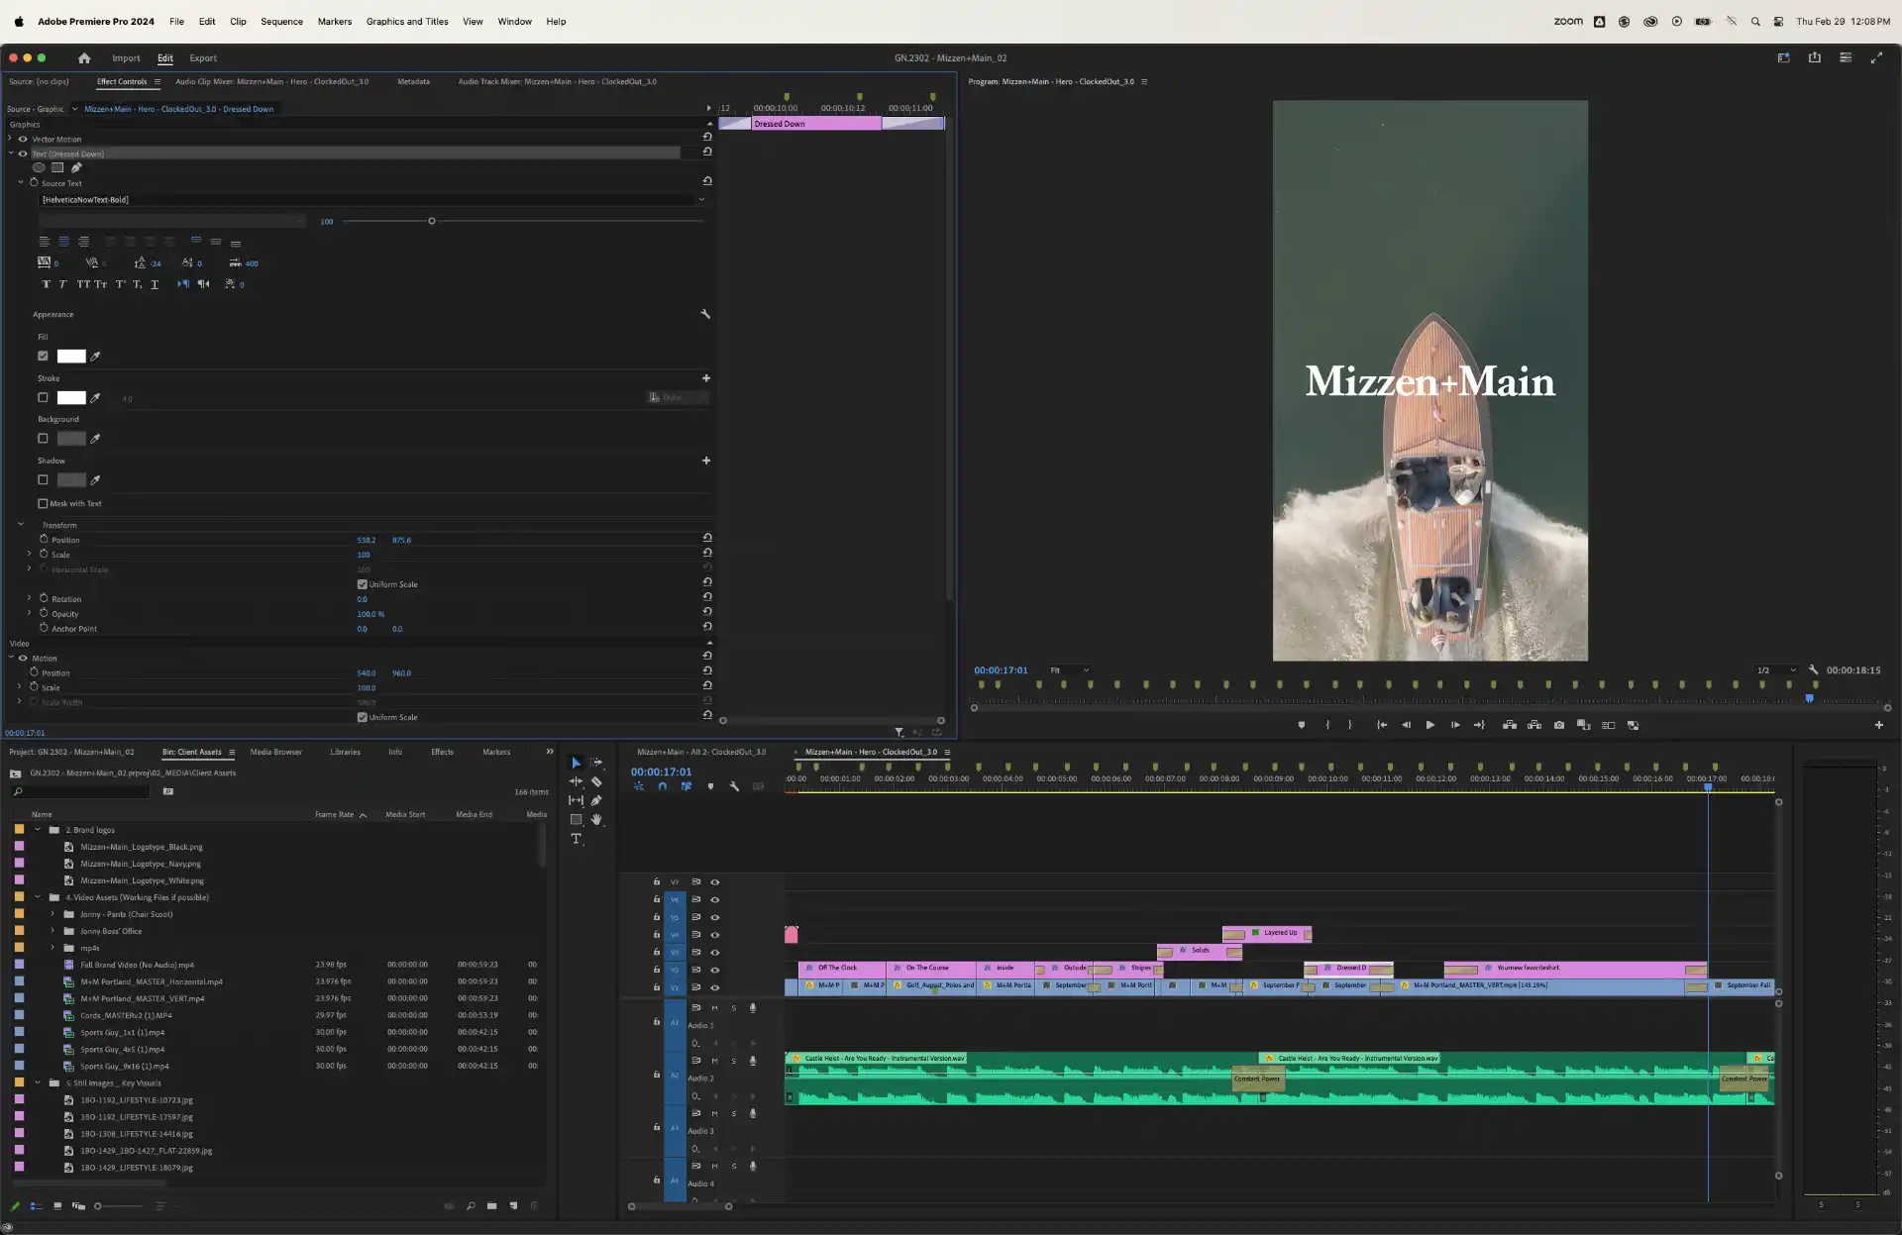Add a marker in the timeline header
The image size is (1902, 1235).
[710, 786]
